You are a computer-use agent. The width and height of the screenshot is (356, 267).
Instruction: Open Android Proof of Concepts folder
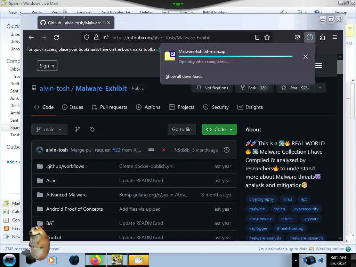[74, 209]
